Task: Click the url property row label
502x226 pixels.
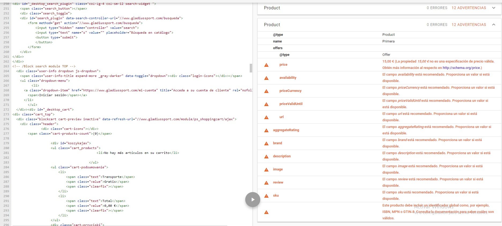Action: [x=281, y=117]
